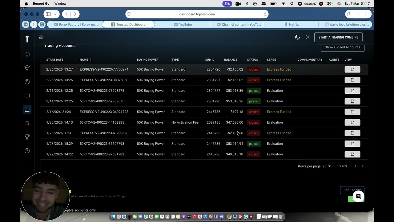Click the Safari address bar
Viewport: 394px width, 222px height.
tap(197, 14)
